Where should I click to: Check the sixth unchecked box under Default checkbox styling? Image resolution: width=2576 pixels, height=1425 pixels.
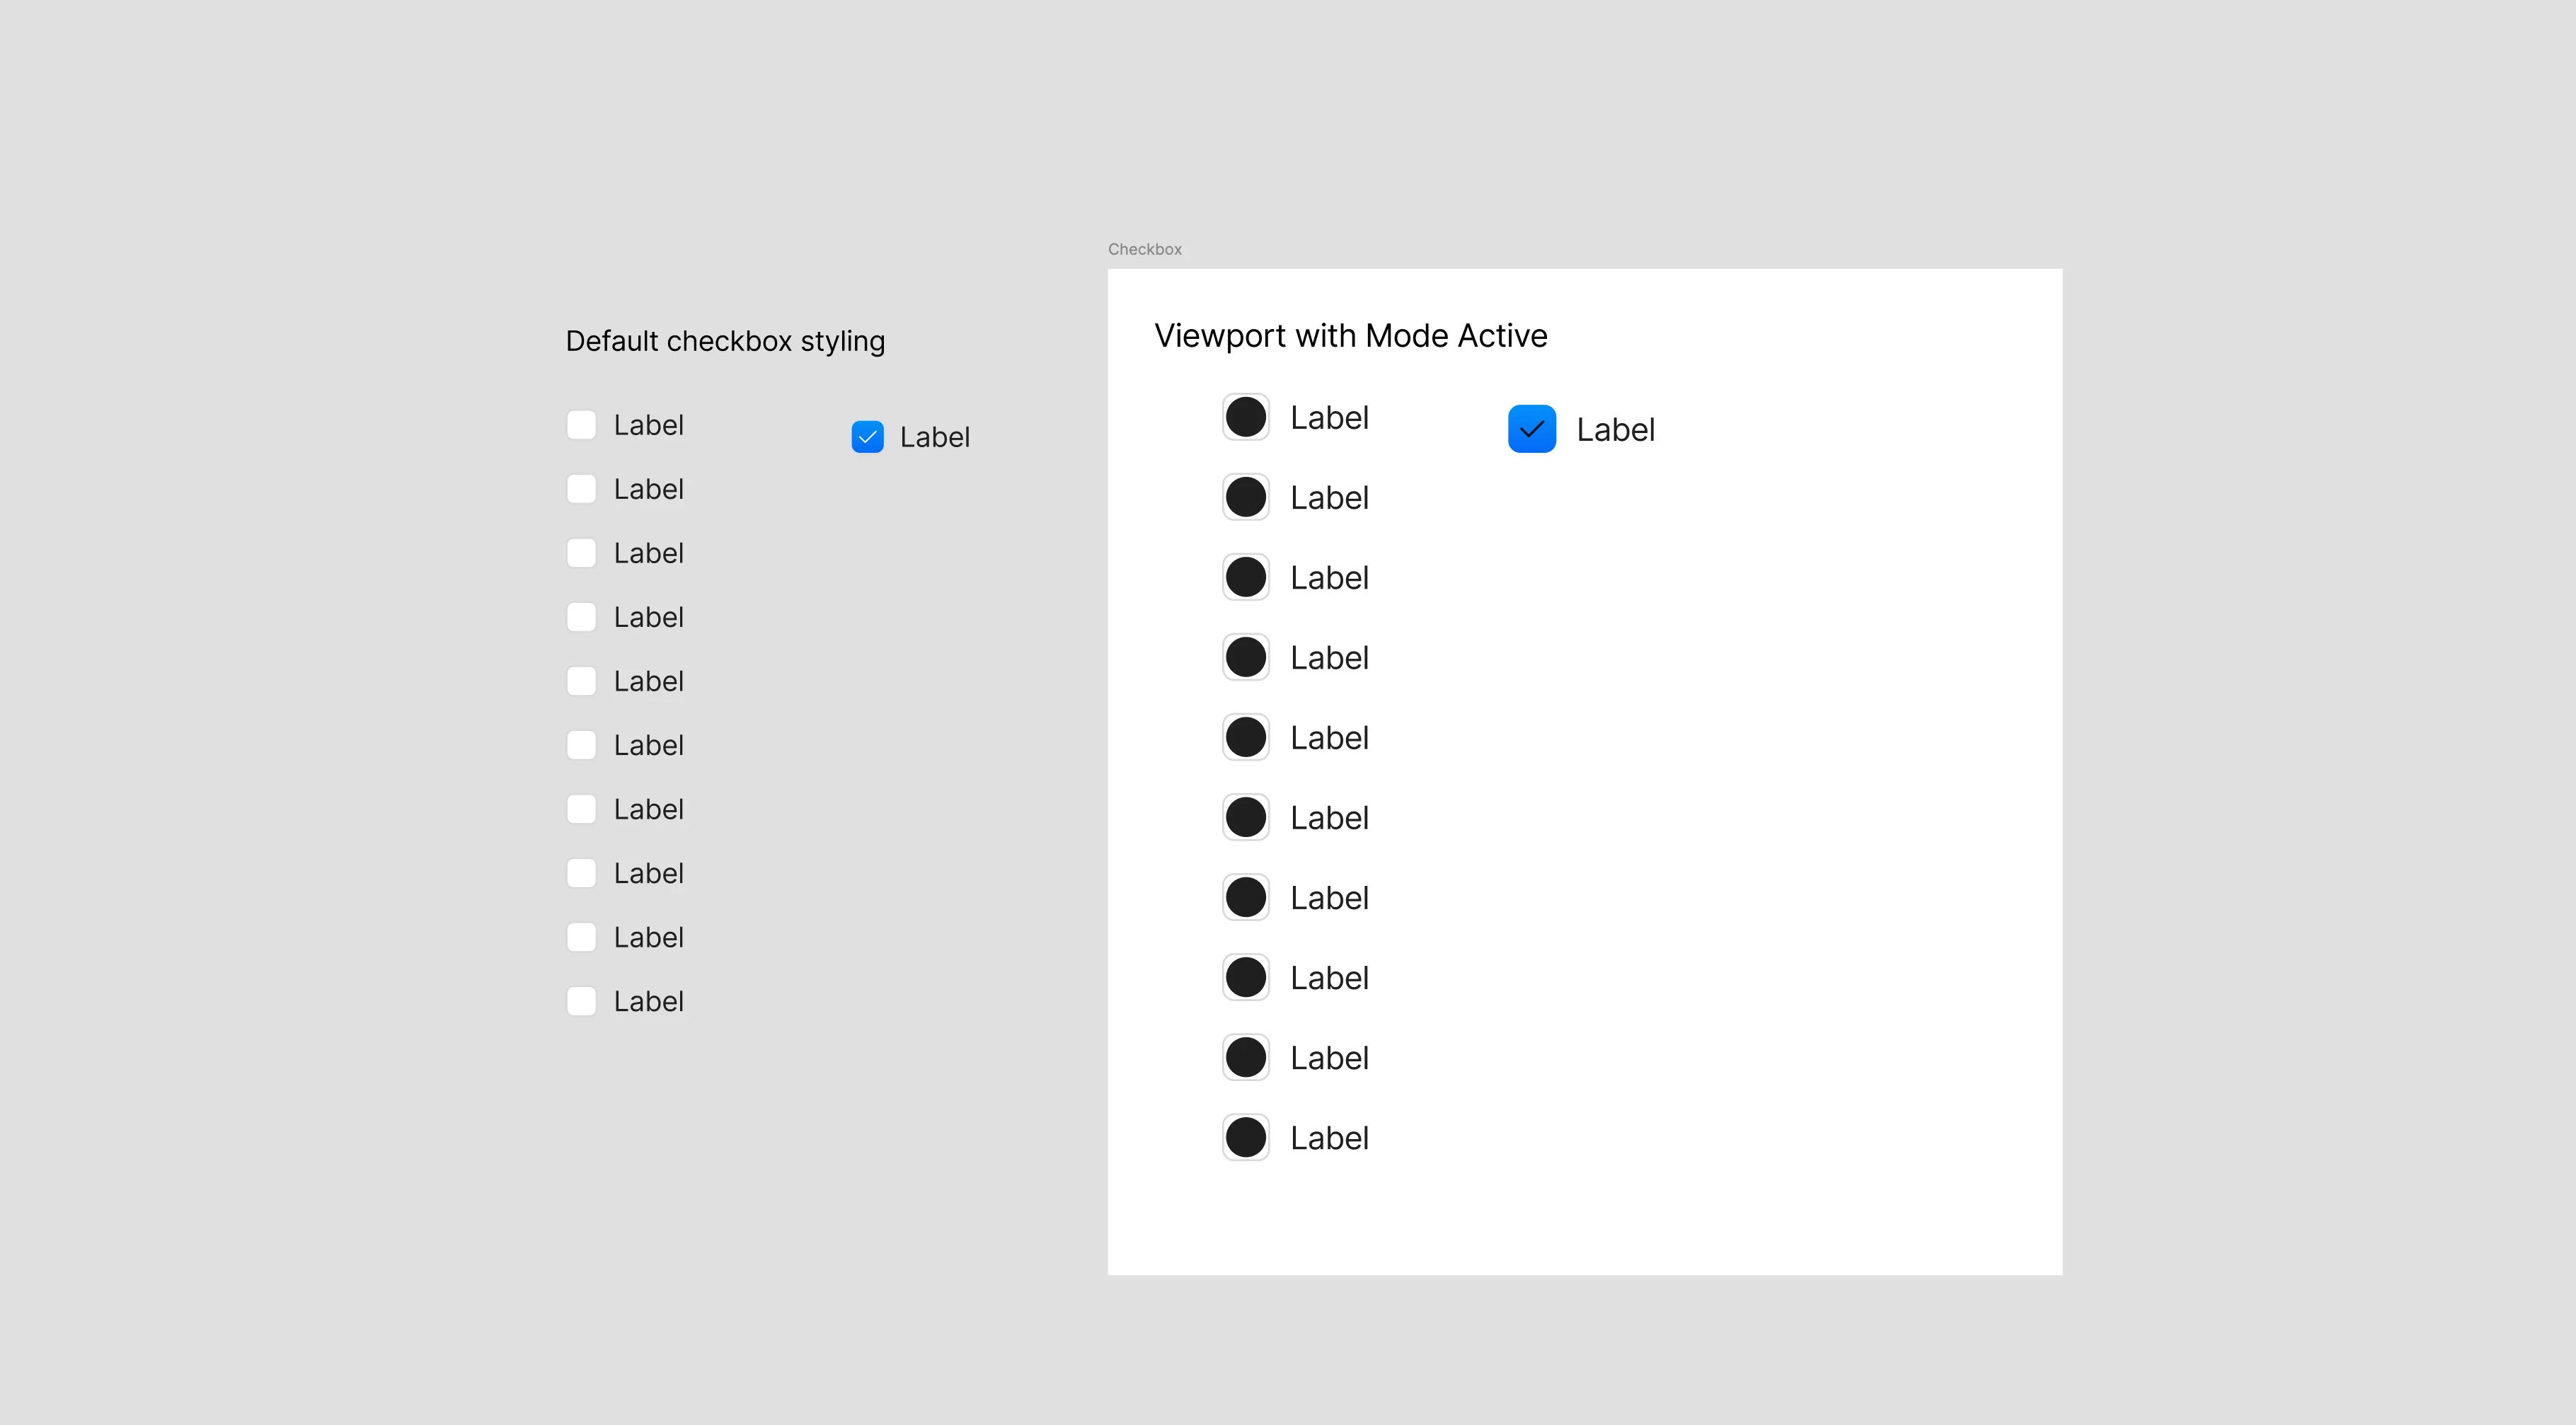click(581, 745)
